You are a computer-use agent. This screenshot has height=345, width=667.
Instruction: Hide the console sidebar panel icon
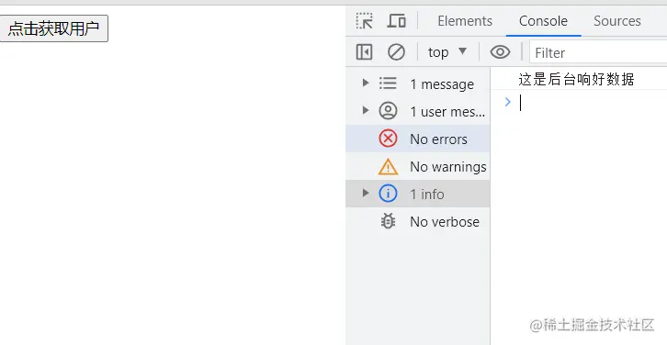coord(364,52)
